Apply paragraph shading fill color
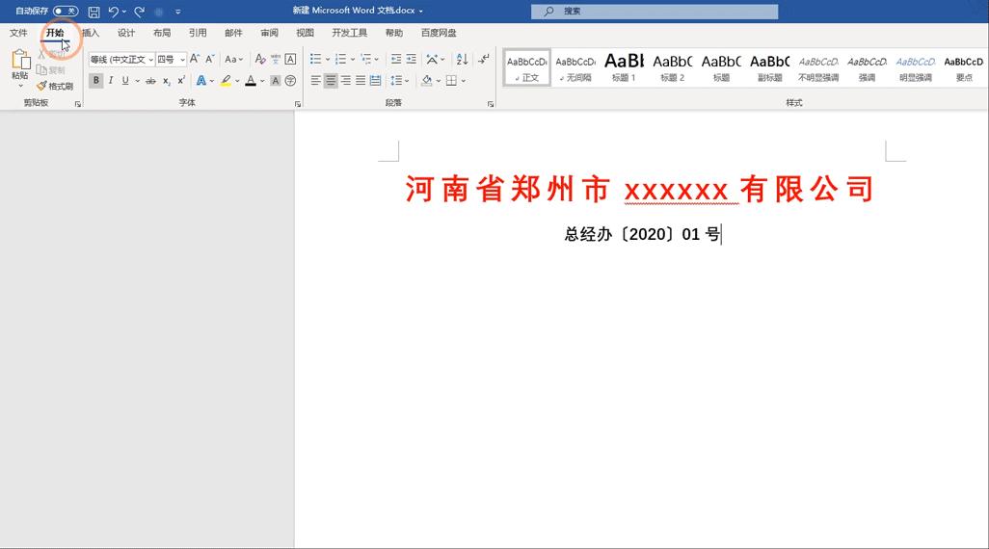This screenshot has height=549, width=989. coord(426,81)
